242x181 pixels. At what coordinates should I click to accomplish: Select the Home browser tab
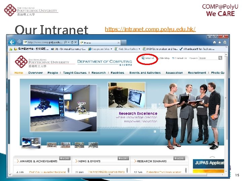click(x=99, y=43)
